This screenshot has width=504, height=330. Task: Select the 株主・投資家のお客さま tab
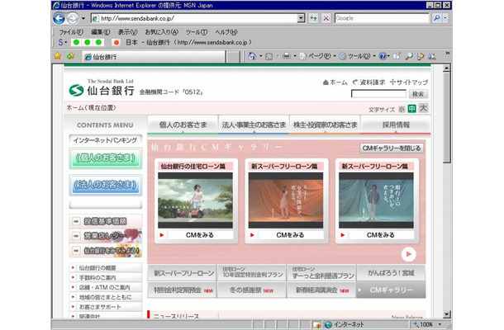click(x=325, y=125)
